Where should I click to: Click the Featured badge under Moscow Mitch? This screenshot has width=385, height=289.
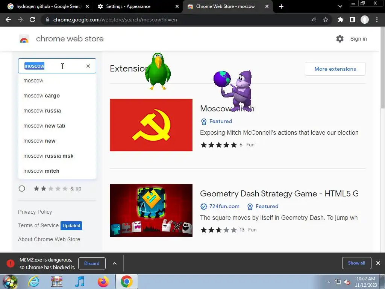217,122
